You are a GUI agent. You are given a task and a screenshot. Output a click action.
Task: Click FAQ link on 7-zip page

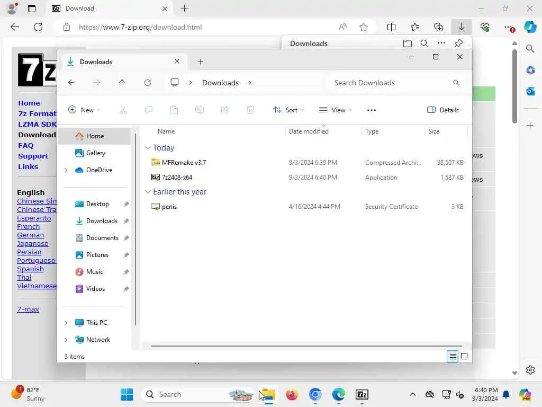pyautogui.click(x=26, y=146)
